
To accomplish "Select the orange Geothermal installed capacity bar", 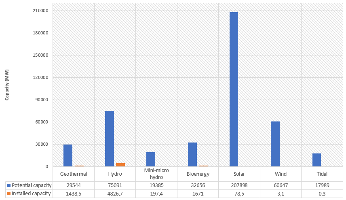I will click(x=79, y=166).
